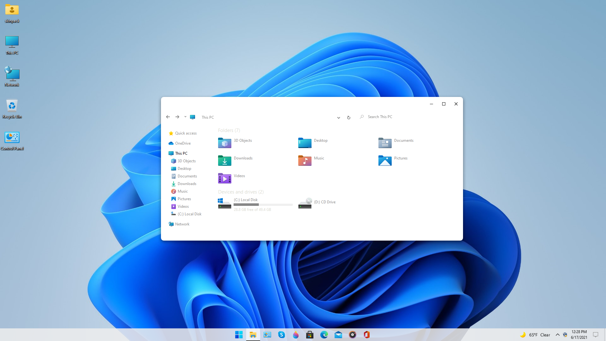Refresh the current folder view
Viewport: 606px width, 341px height.
(349, 117)
